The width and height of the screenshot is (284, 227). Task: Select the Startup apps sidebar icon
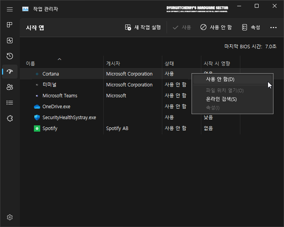point(10,71)
